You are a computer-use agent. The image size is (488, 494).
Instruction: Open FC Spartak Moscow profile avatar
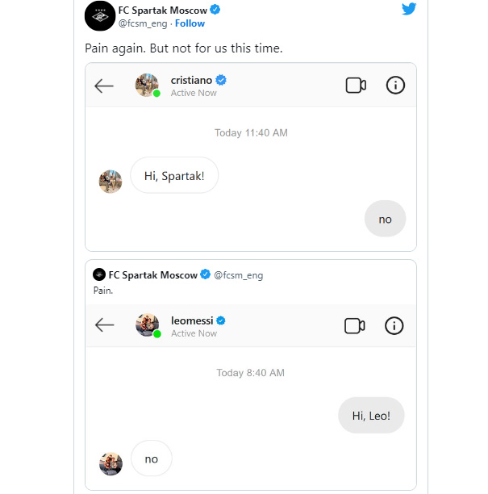pyautogui.click(x=100, y=16)
